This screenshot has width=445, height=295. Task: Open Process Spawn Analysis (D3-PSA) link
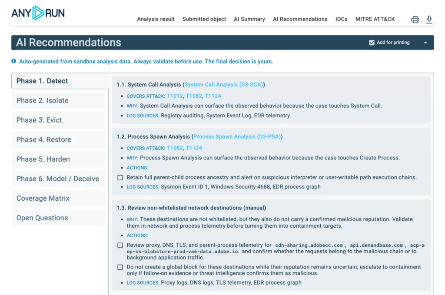pos(237,137)
